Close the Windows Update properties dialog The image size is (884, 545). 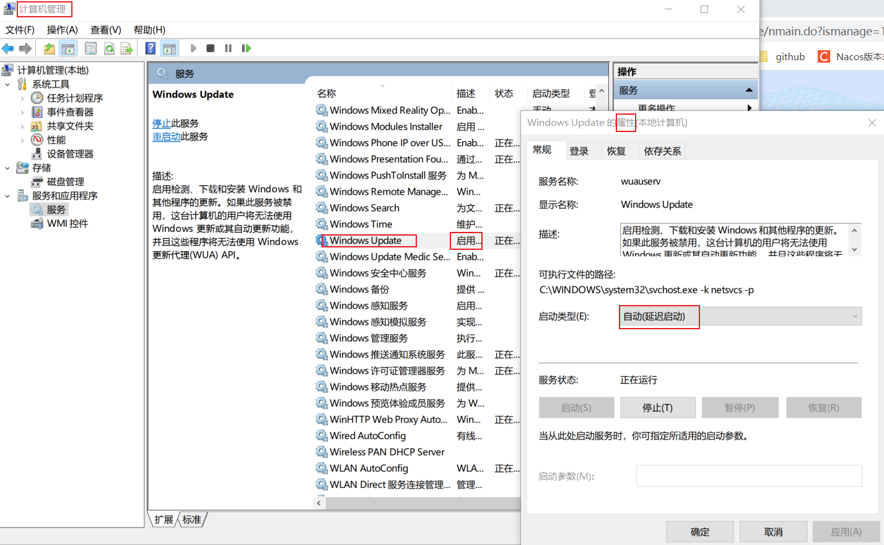pyautogui.click(x=872, y=123)
